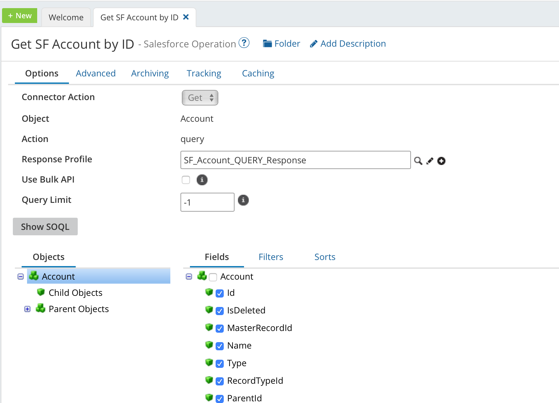Image resolution: width=559 pixels, height=403 pixels.
Task: Open the Connector Action Get dropdown
Action: [200, 98]
